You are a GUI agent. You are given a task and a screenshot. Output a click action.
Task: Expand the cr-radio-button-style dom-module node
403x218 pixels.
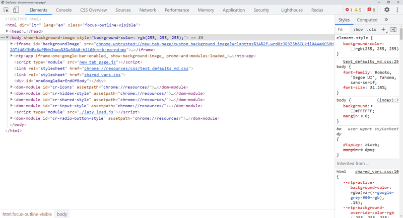[x=11, y=118]
